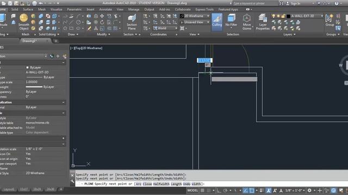Expand the Layers panel dropdown
The image size is (348, 195).
(289, 34)
